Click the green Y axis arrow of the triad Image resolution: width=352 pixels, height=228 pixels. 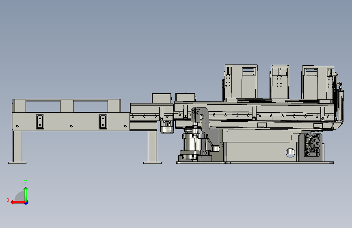(x=26, y=194)
